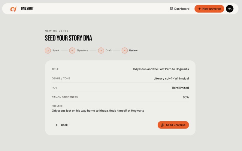242x151 pixels.
Task: Click the SEED YOUR STORY DNA heading
Action: 68,38
